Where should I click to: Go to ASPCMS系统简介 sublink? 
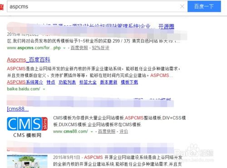tap(25, 82)
